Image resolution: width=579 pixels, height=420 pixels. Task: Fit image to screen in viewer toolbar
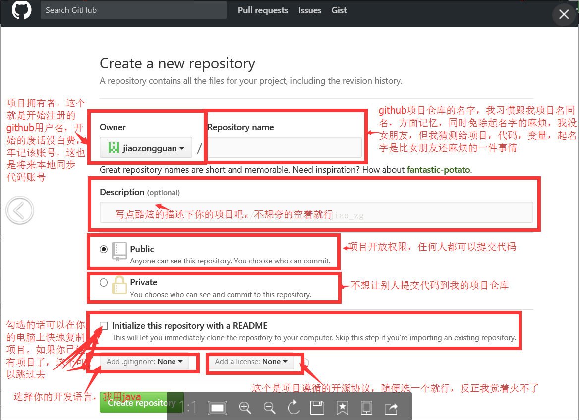(x=217, y=408)
